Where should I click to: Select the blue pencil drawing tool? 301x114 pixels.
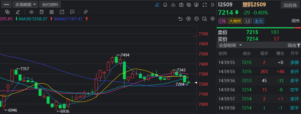157,5
